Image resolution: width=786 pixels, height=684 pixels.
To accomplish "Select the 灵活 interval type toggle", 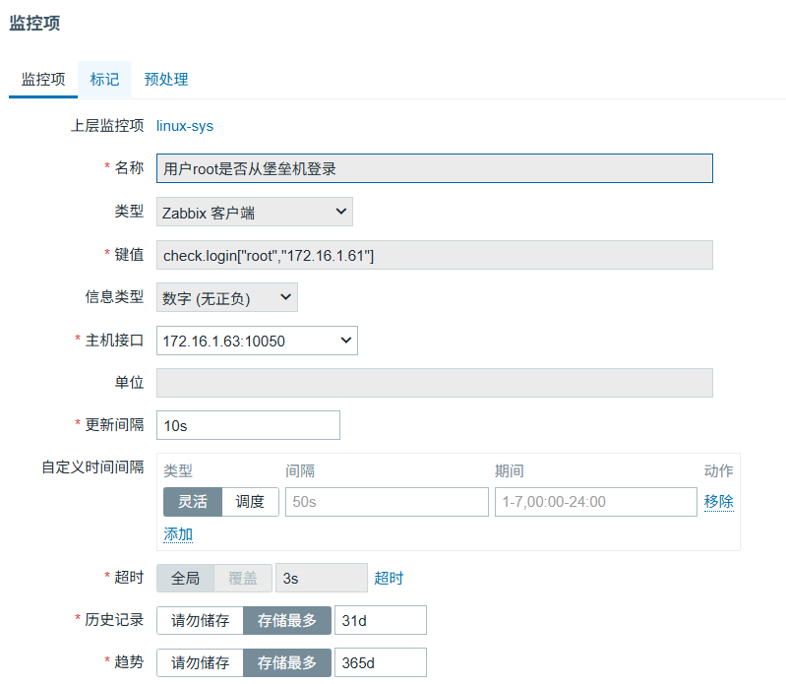I will click(x=193, y=502).
